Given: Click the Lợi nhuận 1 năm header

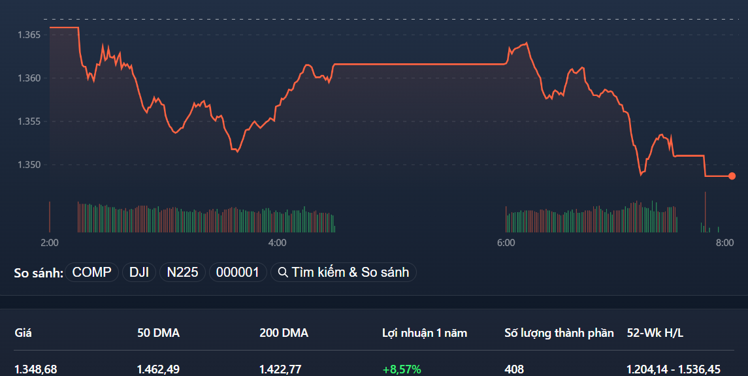Looking at the screenshot, I should (x=424, y=332).
